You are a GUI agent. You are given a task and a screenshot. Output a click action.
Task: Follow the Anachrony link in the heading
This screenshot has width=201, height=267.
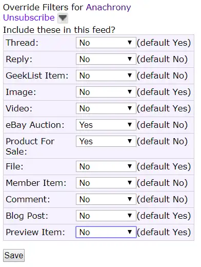(x=108, y=7)
